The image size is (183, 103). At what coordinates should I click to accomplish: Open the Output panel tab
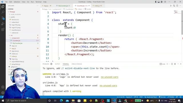(x=57, y=64)
